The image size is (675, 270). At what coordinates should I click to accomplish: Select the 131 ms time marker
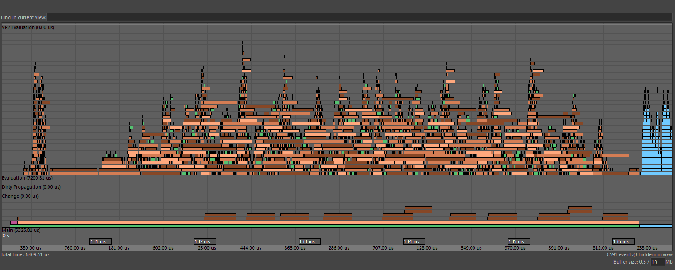[x=100, y=241]
